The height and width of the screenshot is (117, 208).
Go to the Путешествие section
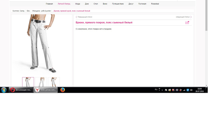[118, 4]
